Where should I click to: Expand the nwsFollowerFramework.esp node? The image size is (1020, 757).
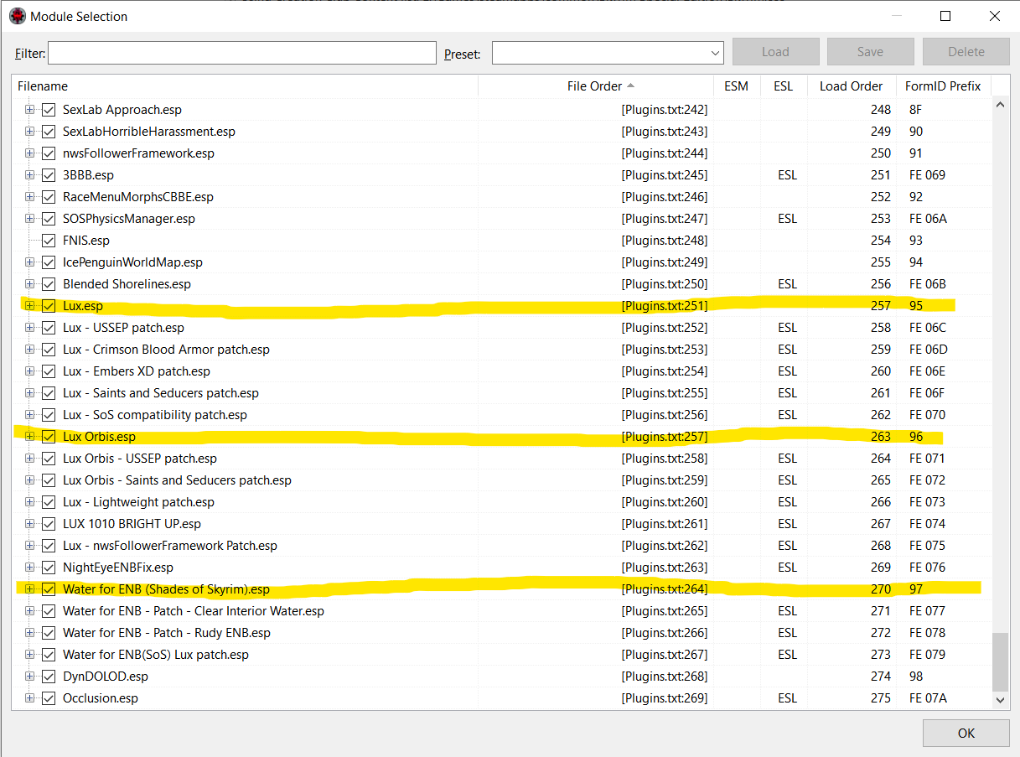coord(30,153)
